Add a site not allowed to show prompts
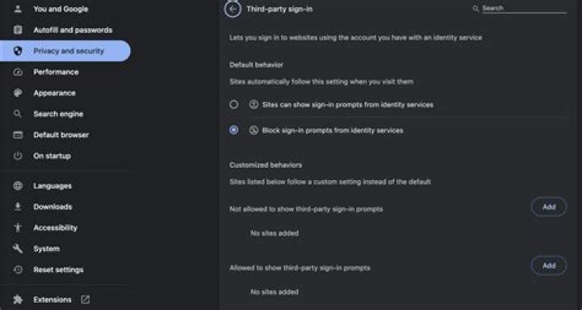This screenshot has width=582, height=310. pyautogui.click(x=549, y=207)
